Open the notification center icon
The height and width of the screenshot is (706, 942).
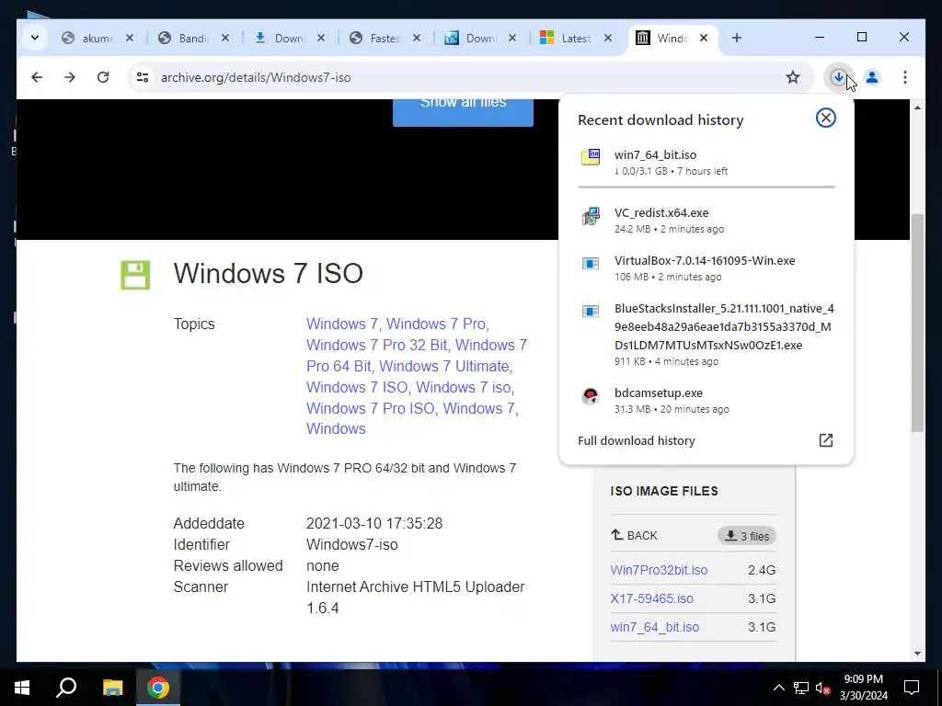point(912,688)
